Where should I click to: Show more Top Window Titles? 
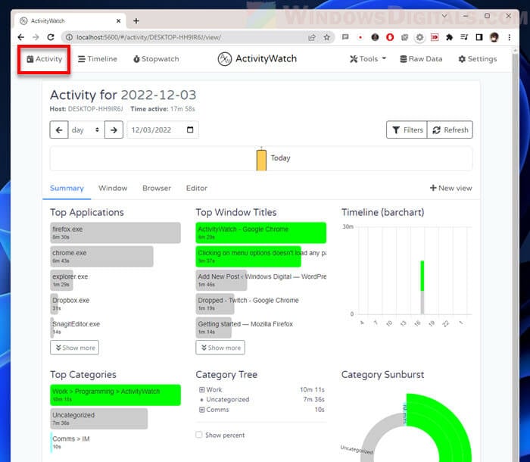click(x=220, y=348)
